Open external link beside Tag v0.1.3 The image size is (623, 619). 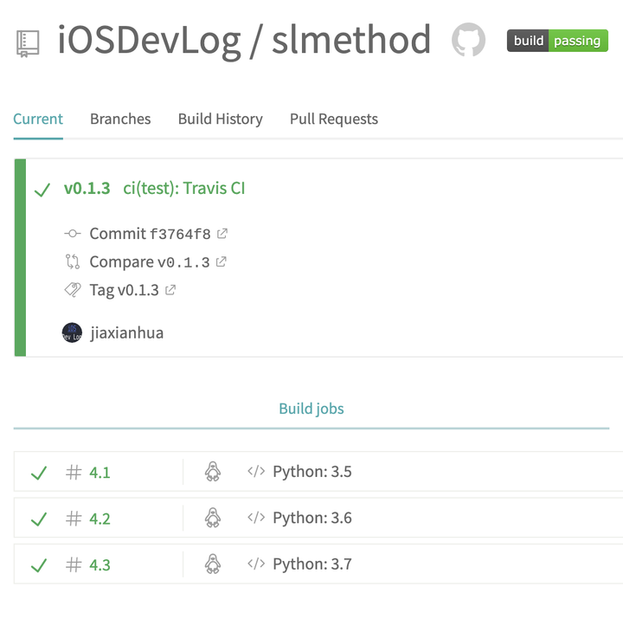(x=170, y=290)
